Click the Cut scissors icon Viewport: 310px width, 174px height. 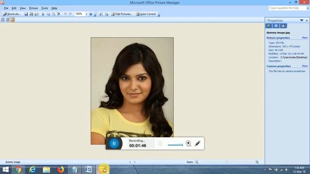tap(43, 14)
